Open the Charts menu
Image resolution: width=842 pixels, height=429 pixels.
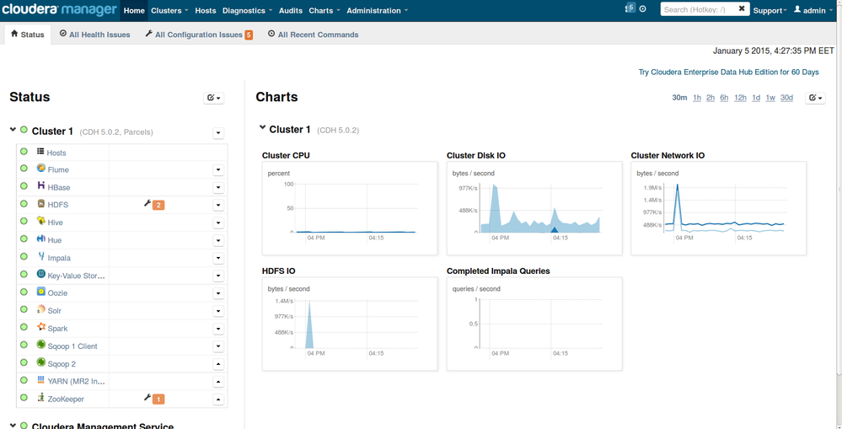(324, 11)
